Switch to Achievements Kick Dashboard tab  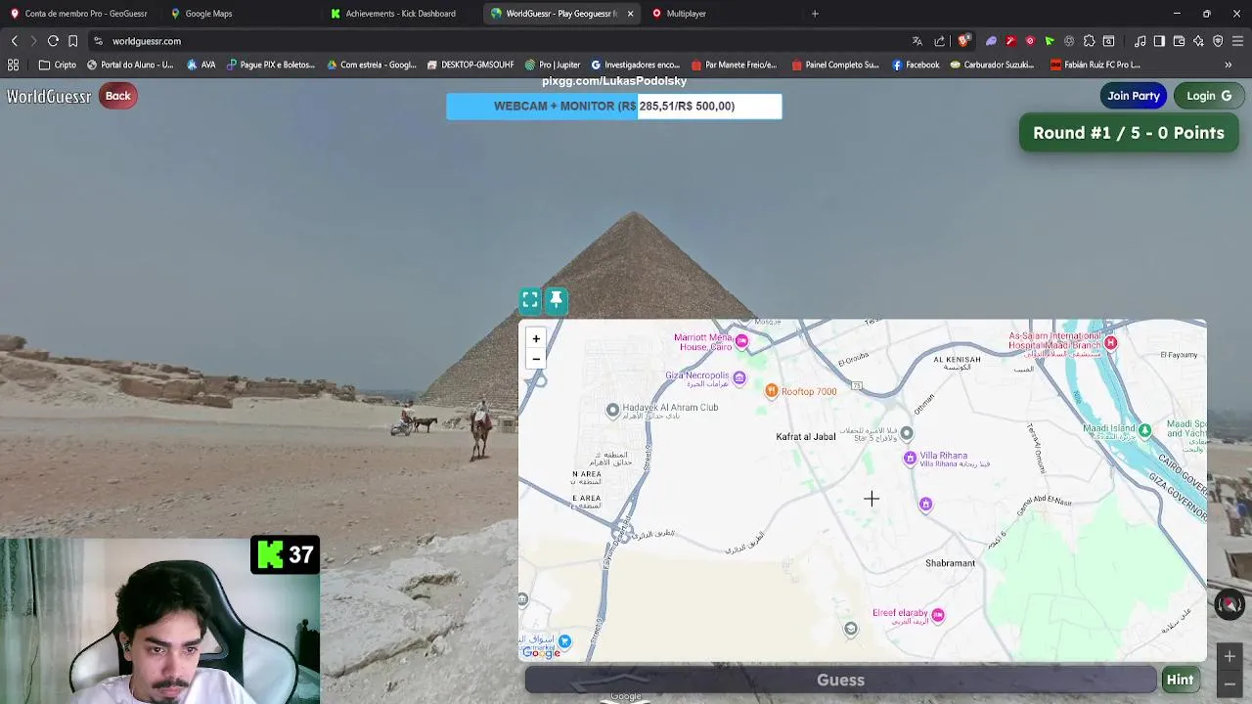point(400,14)
